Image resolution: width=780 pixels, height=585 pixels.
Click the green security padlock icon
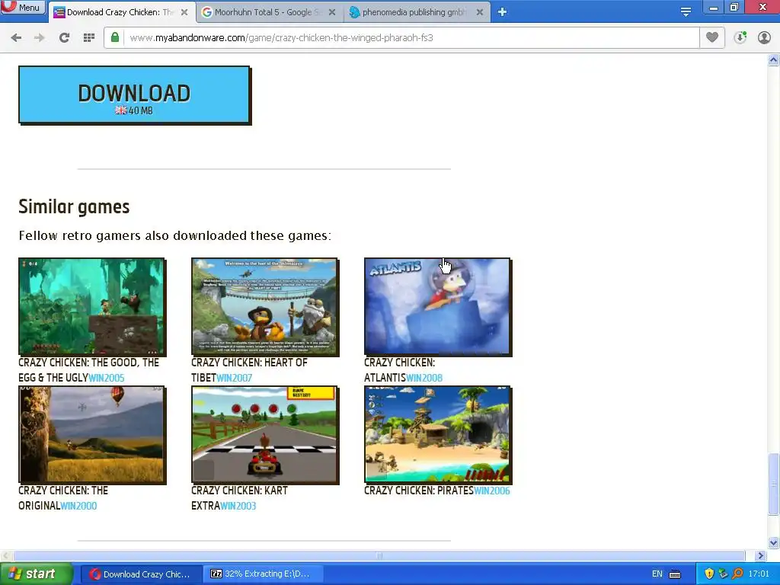pyautogui.click(x=115, y=37)
